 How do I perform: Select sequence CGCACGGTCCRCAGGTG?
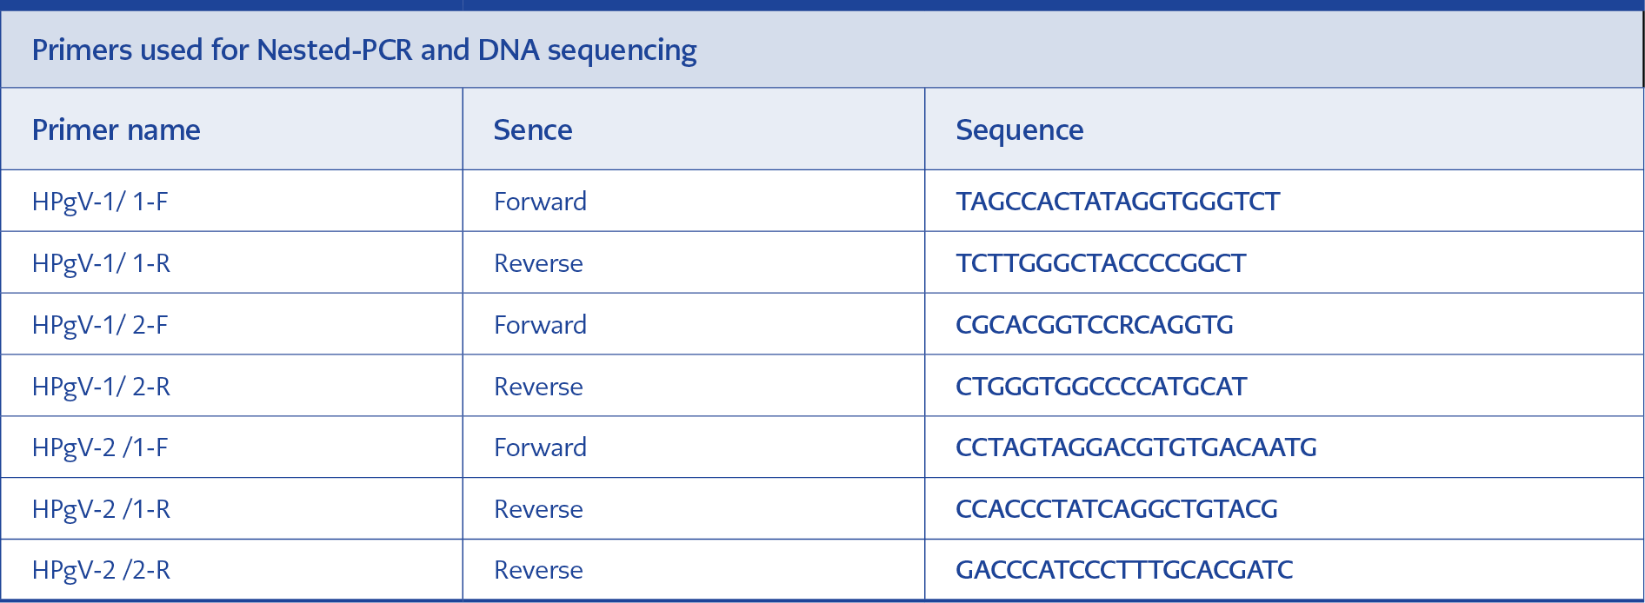[1095, 325]
